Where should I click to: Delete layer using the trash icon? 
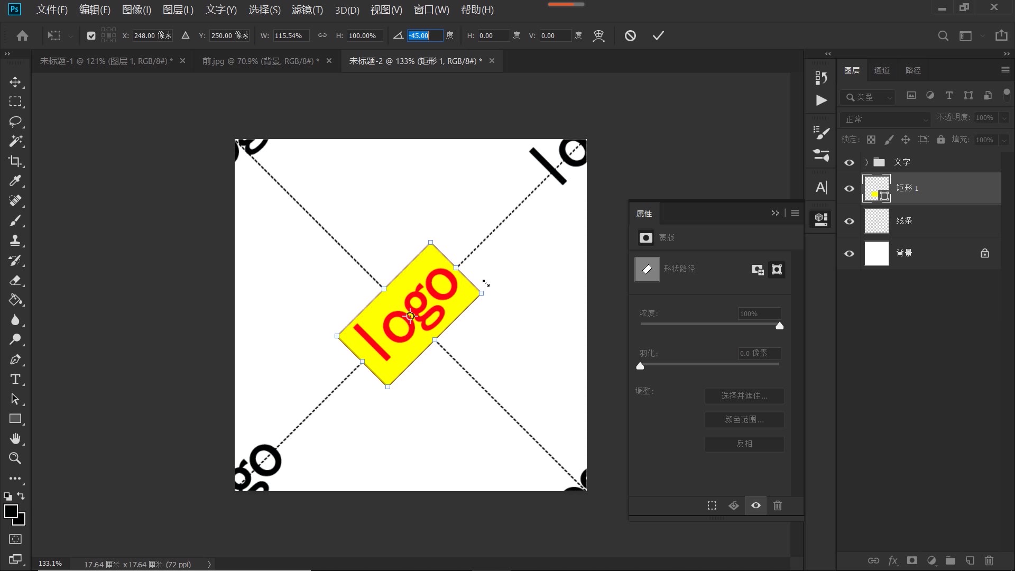pos(989,560)
